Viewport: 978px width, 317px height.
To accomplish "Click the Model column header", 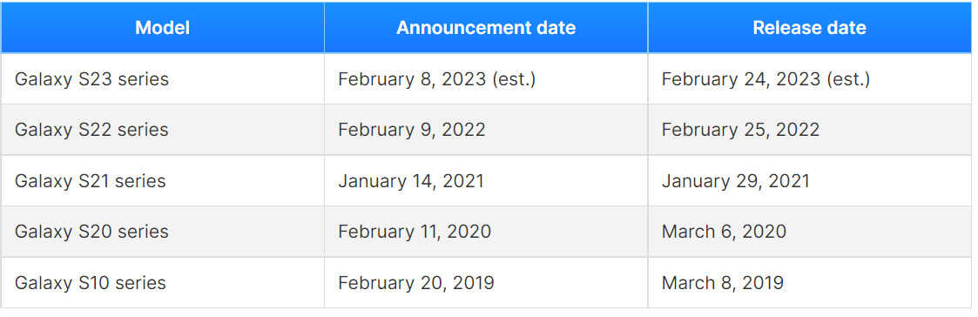I will pyautogui.click(x=162, y=28).
